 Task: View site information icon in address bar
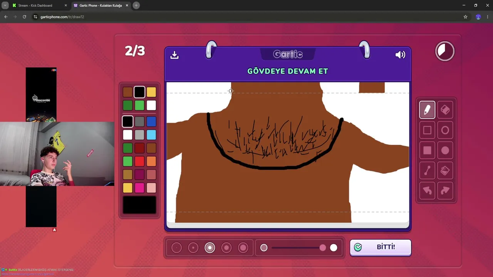(35, 17)
